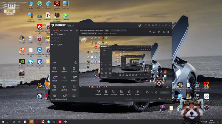The height and width of the screenshot is (124, 222).
Task: Click the toolbox icon with green NEW badge
Action: coord(74,79)
